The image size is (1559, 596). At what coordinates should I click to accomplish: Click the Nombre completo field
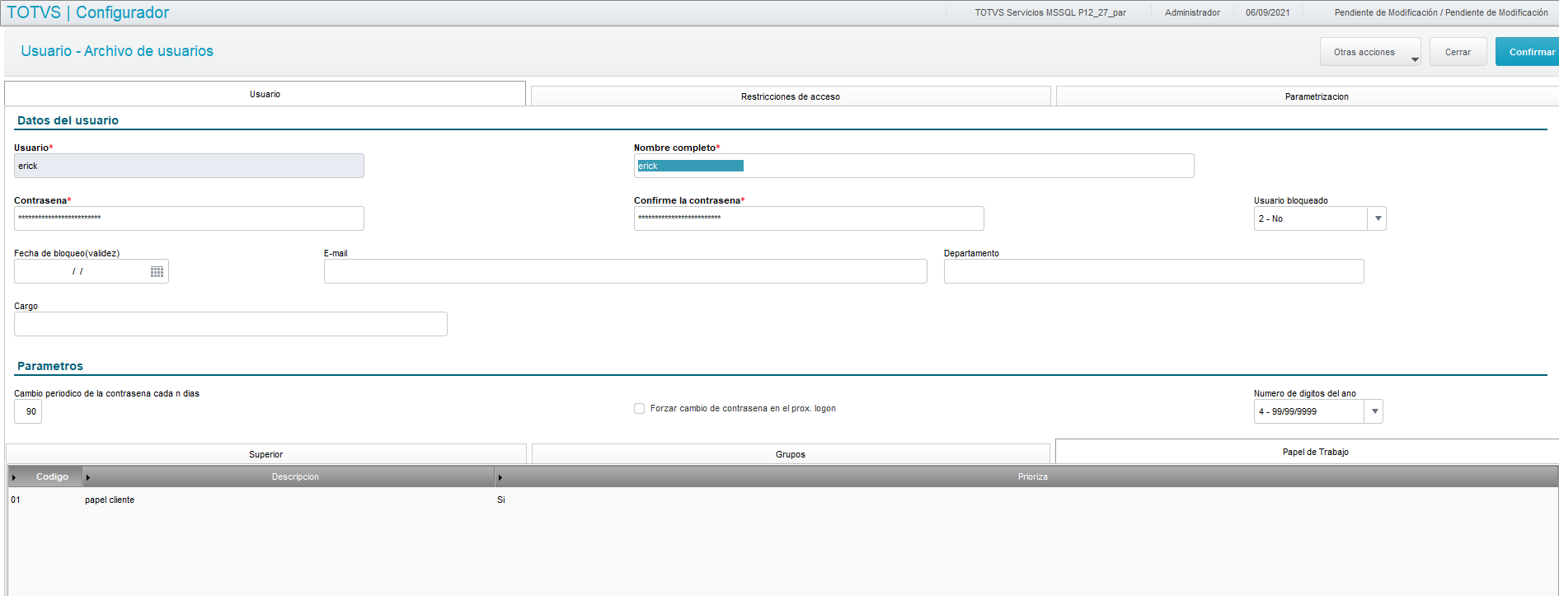point(913,166)
